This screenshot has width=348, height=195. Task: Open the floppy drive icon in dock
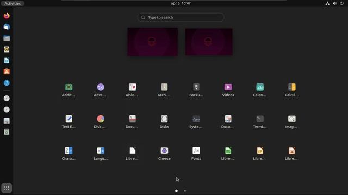7,121
